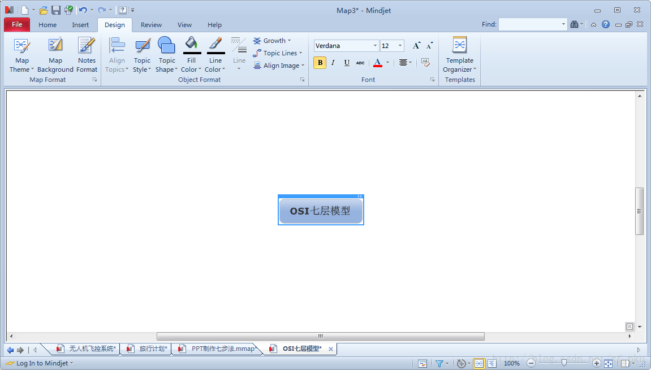Viewport: 651px width, 370px height.
Task: Click the Open folder icon
Action: point(44,10)
